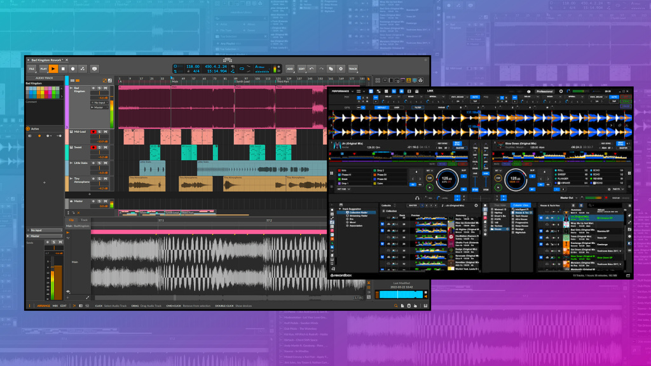Click the add track plus below Tiny Atmosphere
The width and height of the screenshot is (651, 366).
pos(89,194)
